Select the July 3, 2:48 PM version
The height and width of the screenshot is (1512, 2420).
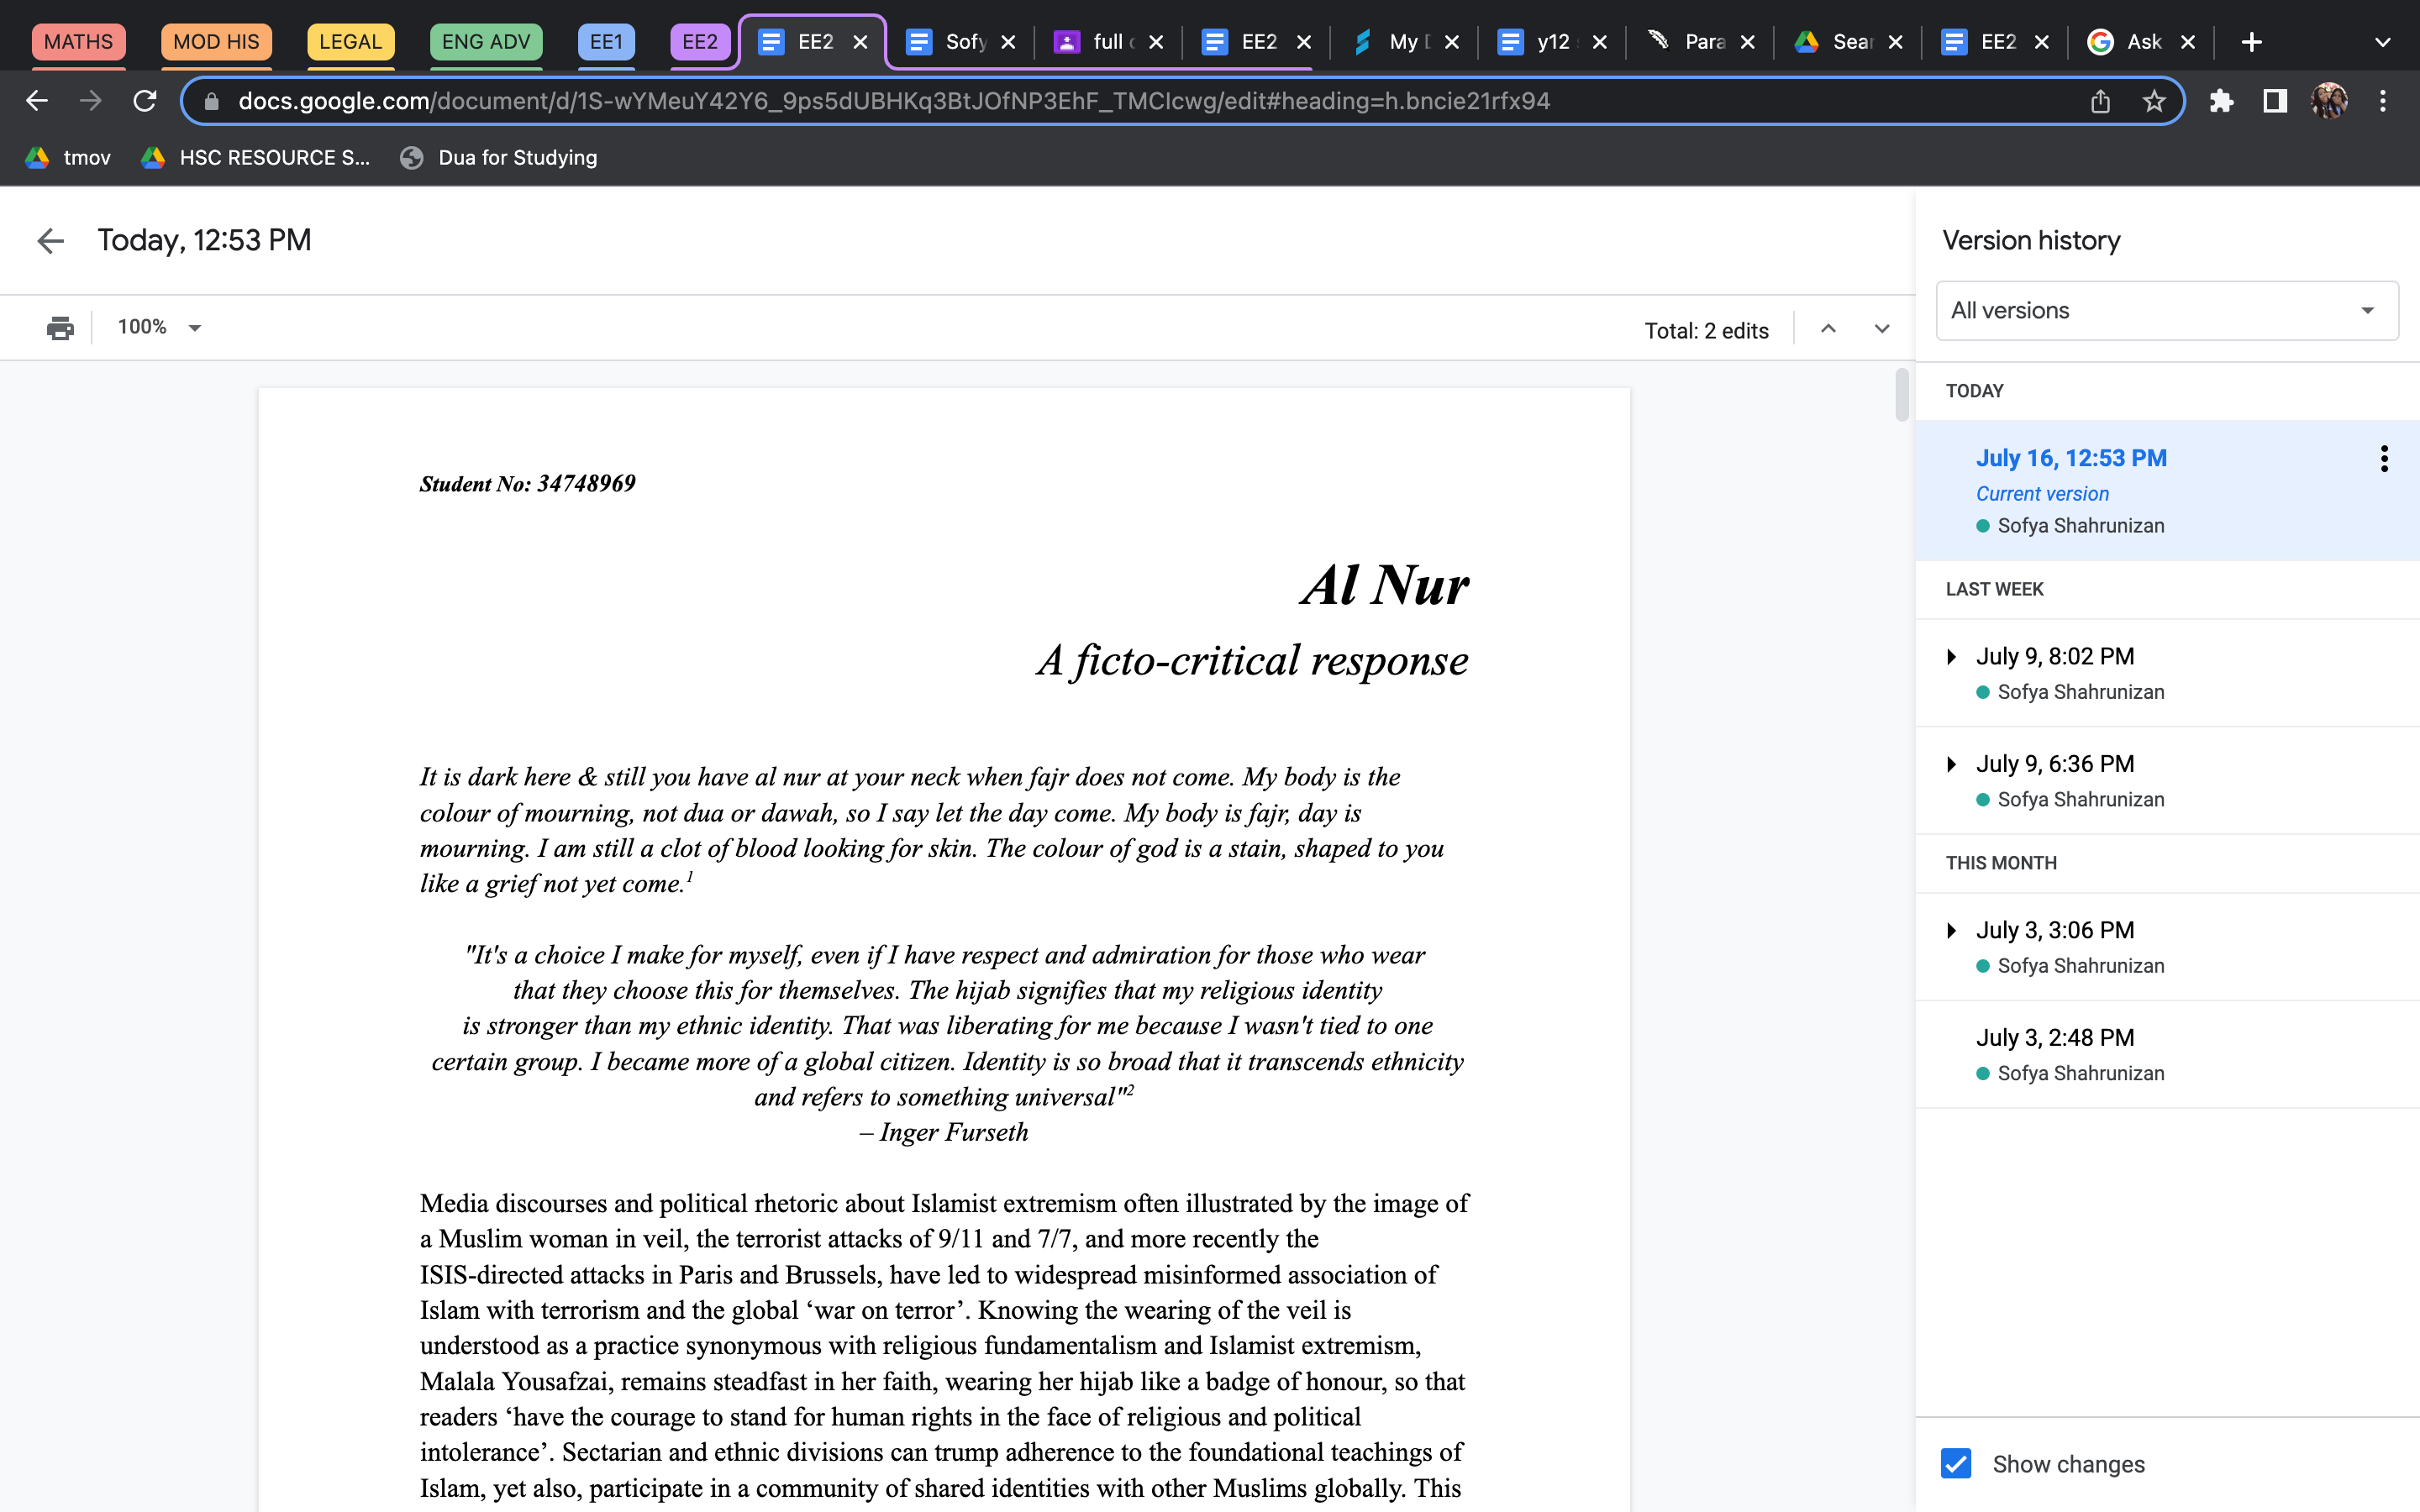(x=2055, y=1038)
